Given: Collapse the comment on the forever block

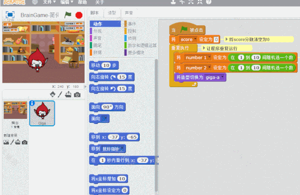Looking at the screenshot, I should point(203,48).
